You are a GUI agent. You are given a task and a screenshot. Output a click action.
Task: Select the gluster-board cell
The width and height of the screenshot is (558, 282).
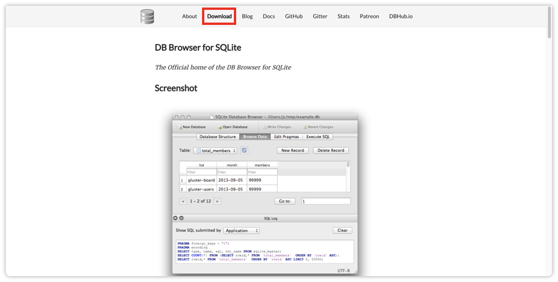tap(201, 180)
